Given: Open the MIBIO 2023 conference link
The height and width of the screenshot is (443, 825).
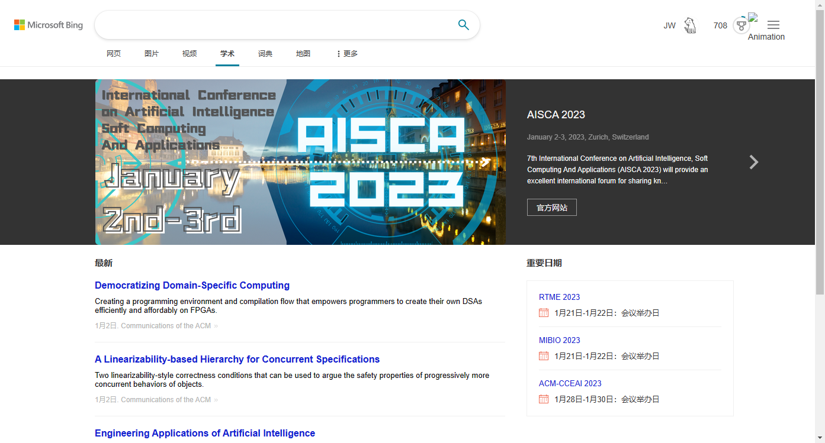Looking at the screenshot, I should point(559,340).
